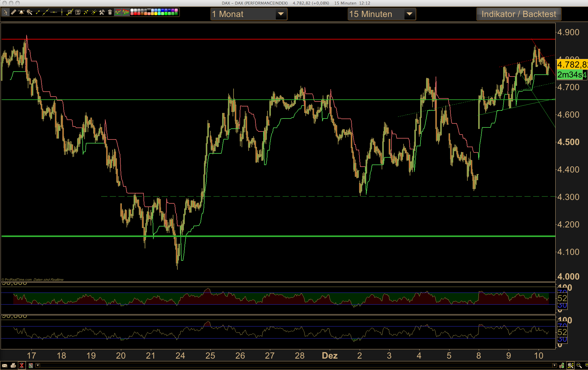Screen dimensions: 588x370
Task: Select the parallel lines channel tool
Action: pos(94,12)
